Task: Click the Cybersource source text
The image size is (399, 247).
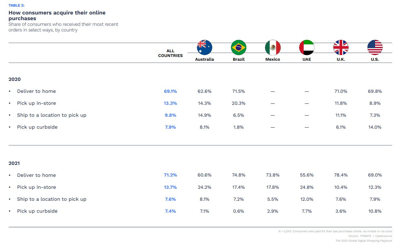Action: click(x=384, y=236)
